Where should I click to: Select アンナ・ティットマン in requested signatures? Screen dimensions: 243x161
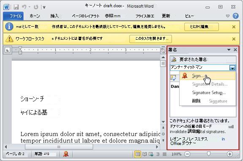200,67
